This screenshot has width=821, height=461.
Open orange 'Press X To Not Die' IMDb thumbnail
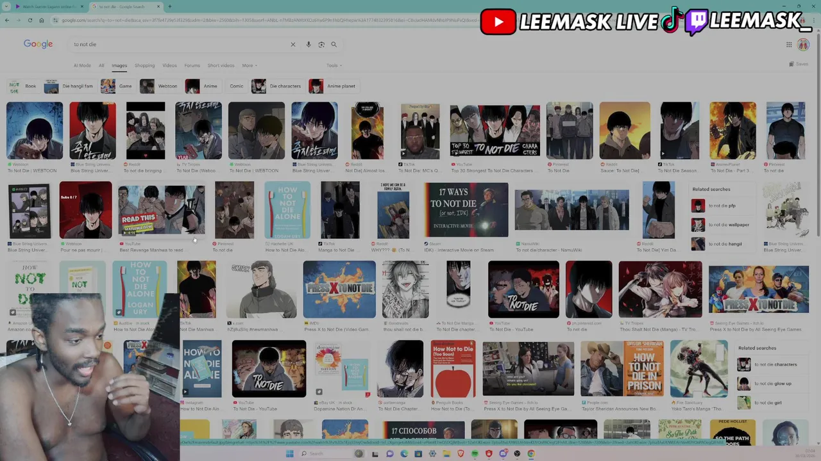point(339,289)
